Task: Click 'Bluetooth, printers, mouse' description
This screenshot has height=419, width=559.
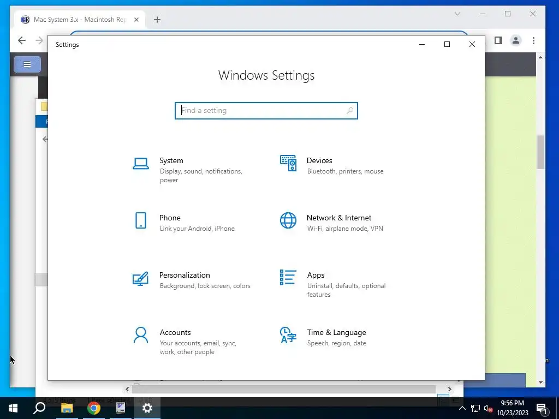Action: 346,171
